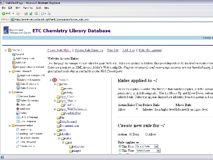Click the Search icon in sidebar tree
The image size is (213, 160).
coord(14,55)
